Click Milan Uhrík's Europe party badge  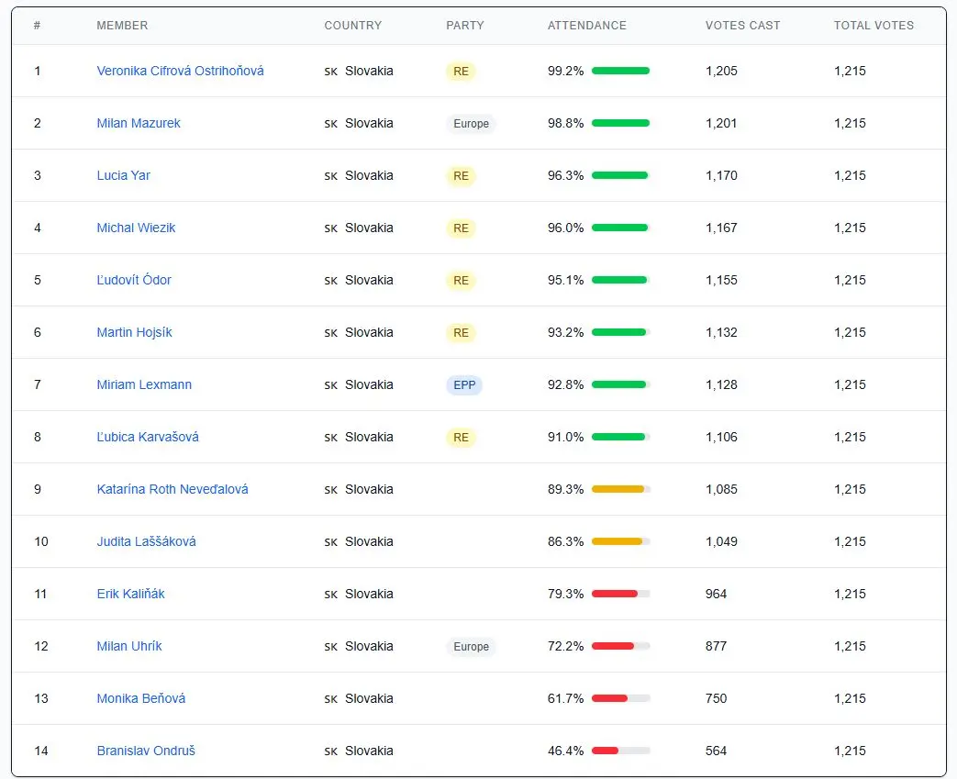(x=471, y=647)
